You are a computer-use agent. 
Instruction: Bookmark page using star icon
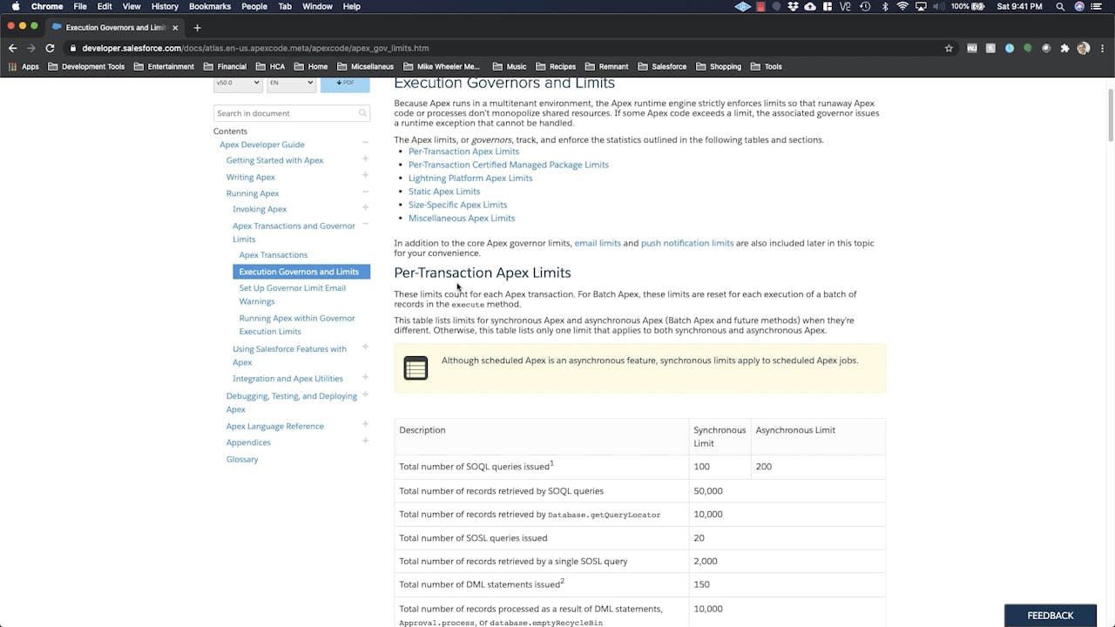(949, 48)
